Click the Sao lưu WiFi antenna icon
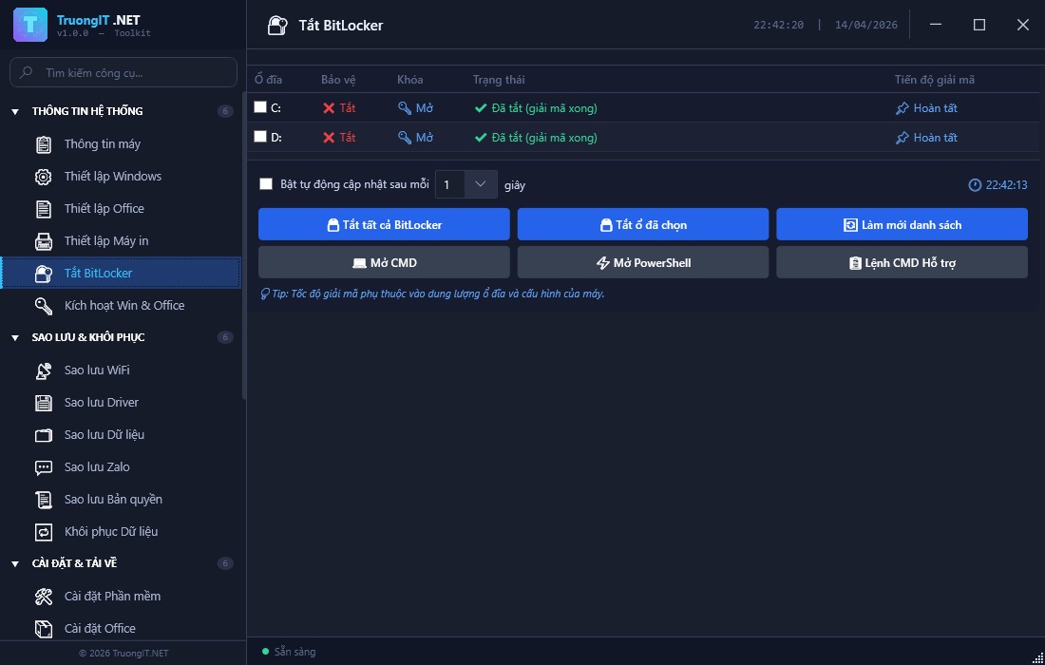Screen dimensions: 1045x665 point(44,370)
